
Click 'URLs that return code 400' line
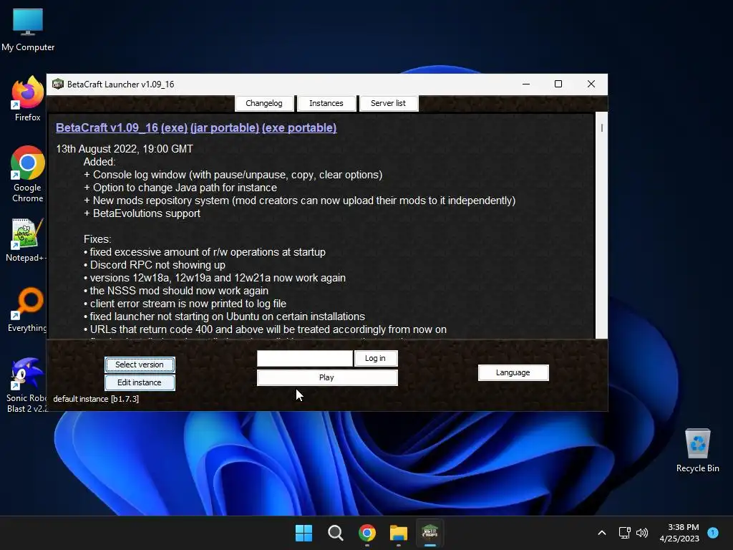pos(265,329)
